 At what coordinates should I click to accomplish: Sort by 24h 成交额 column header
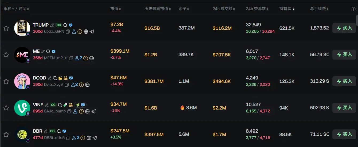[x=224, y=9]
